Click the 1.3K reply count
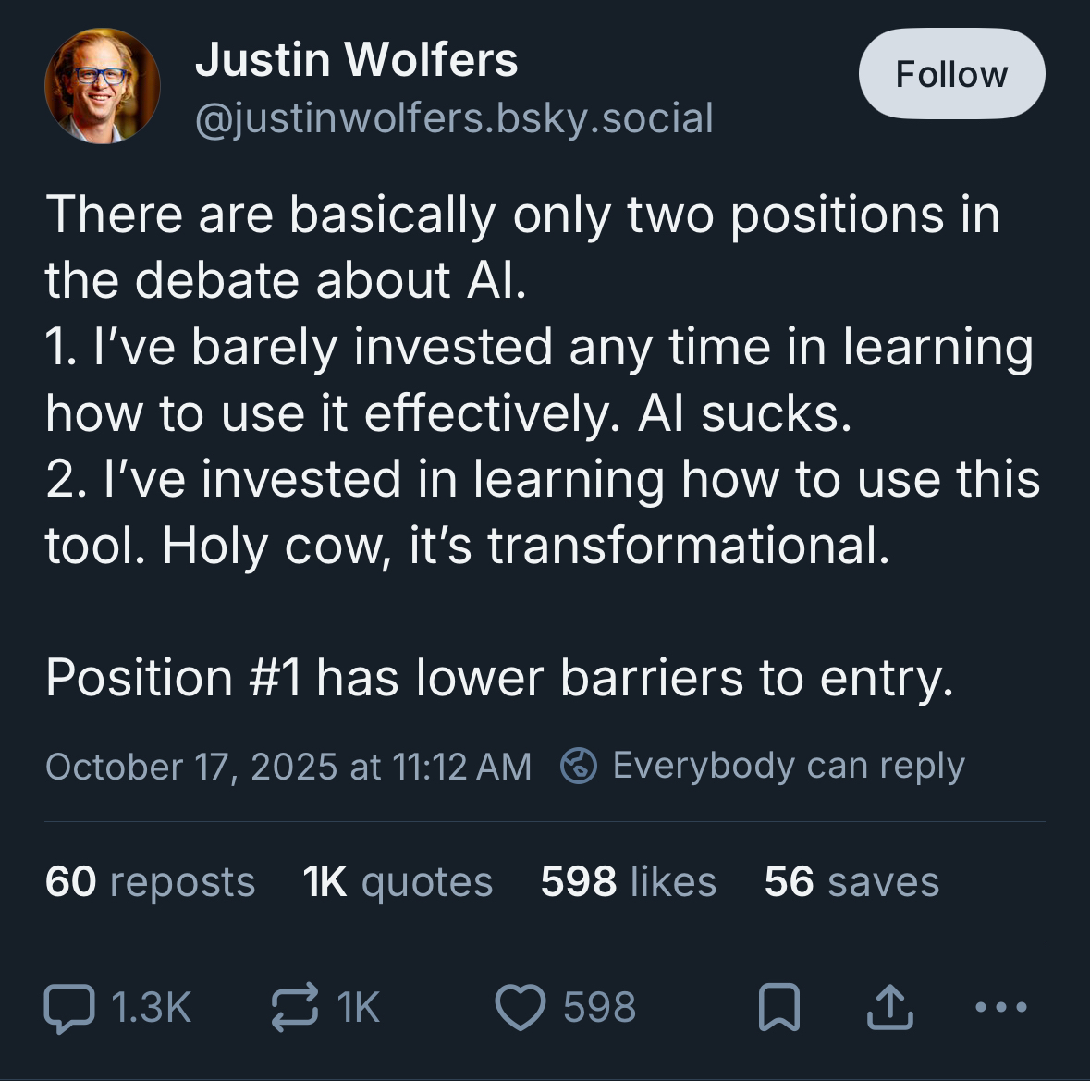The height and width of the screenshot is (1081, 1090). [151, 1008]
